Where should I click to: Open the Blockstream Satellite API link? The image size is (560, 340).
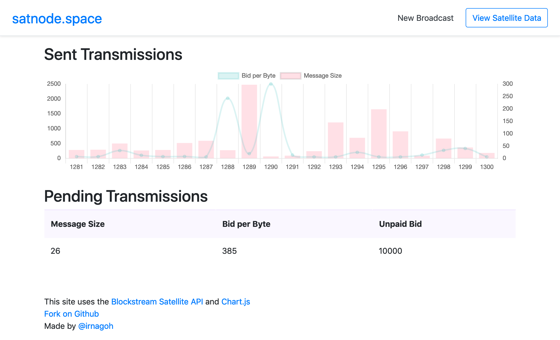click(x=157, y=302)
